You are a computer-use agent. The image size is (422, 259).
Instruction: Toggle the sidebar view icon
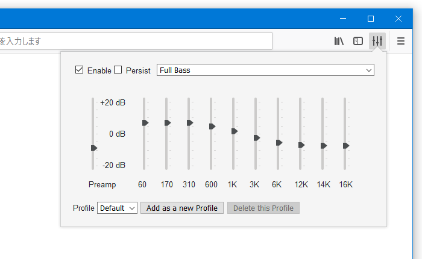click(x=358, y=41)
